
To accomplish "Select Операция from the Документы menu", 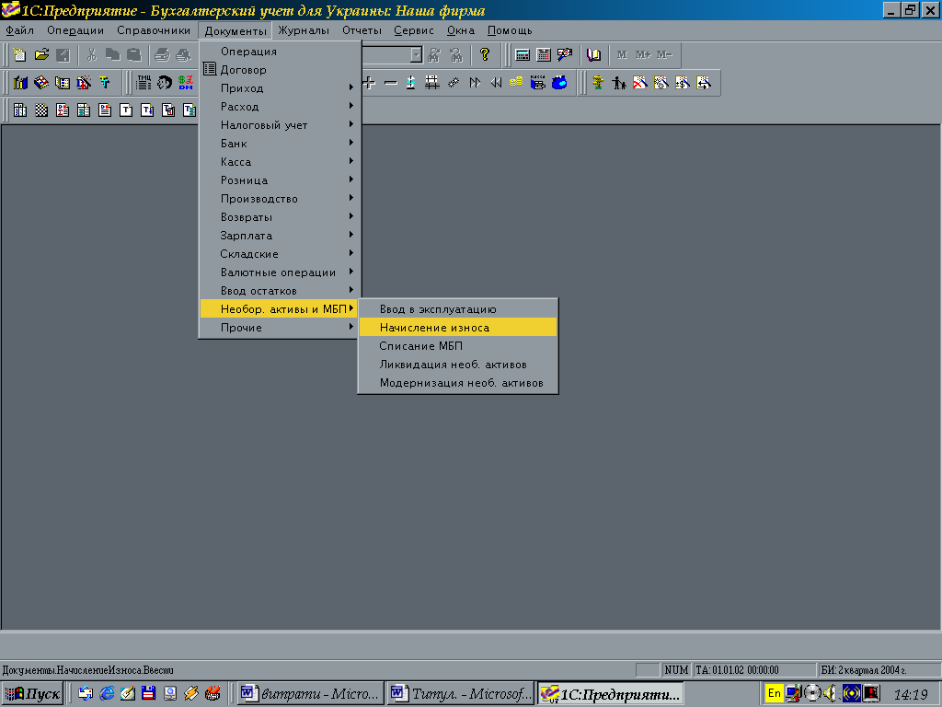I will (280, 52).
